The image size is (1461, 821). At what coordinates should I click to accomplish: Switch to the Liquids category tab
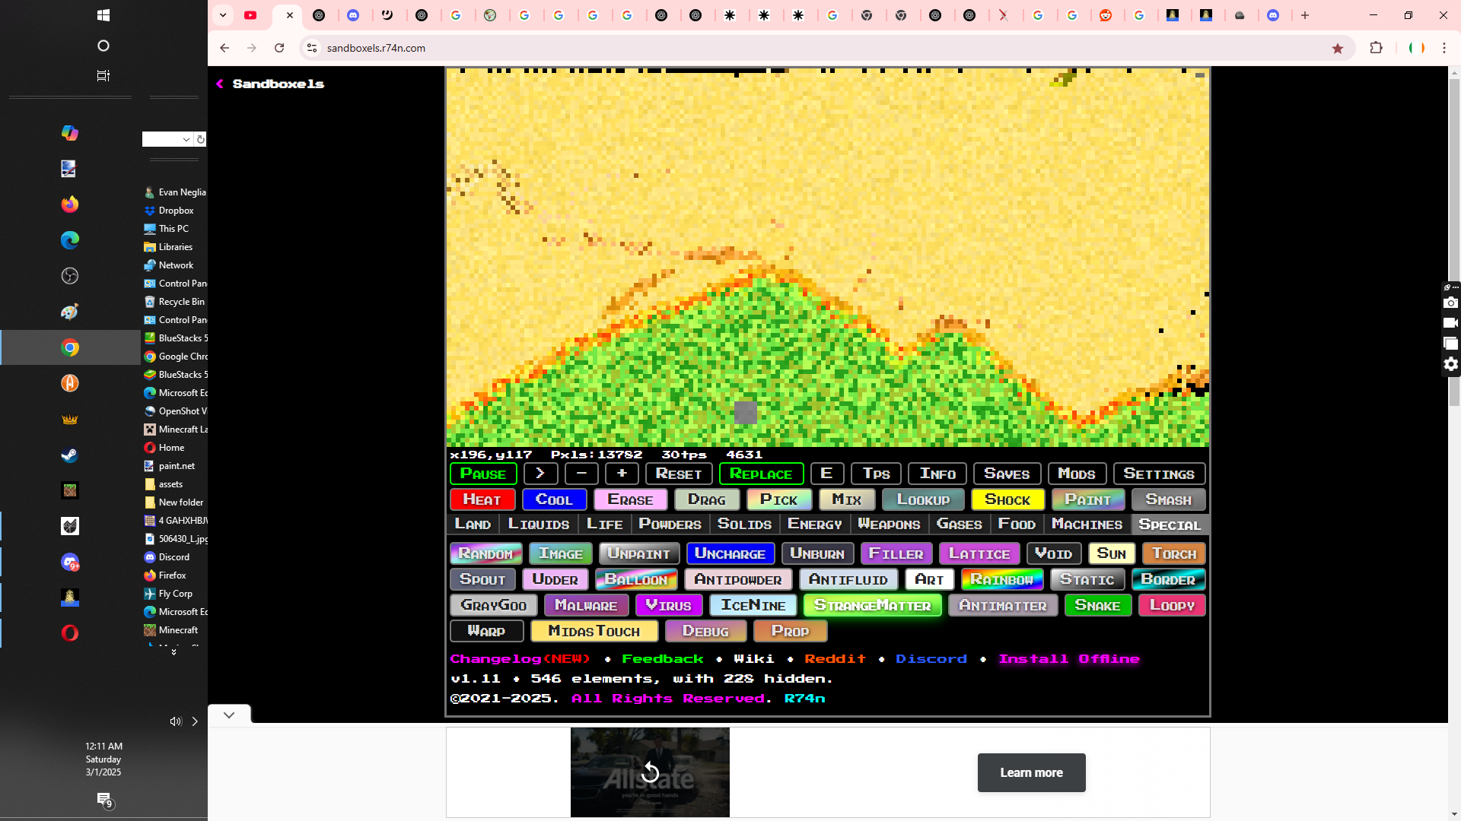pyautogui.click(x=539, y=524)
